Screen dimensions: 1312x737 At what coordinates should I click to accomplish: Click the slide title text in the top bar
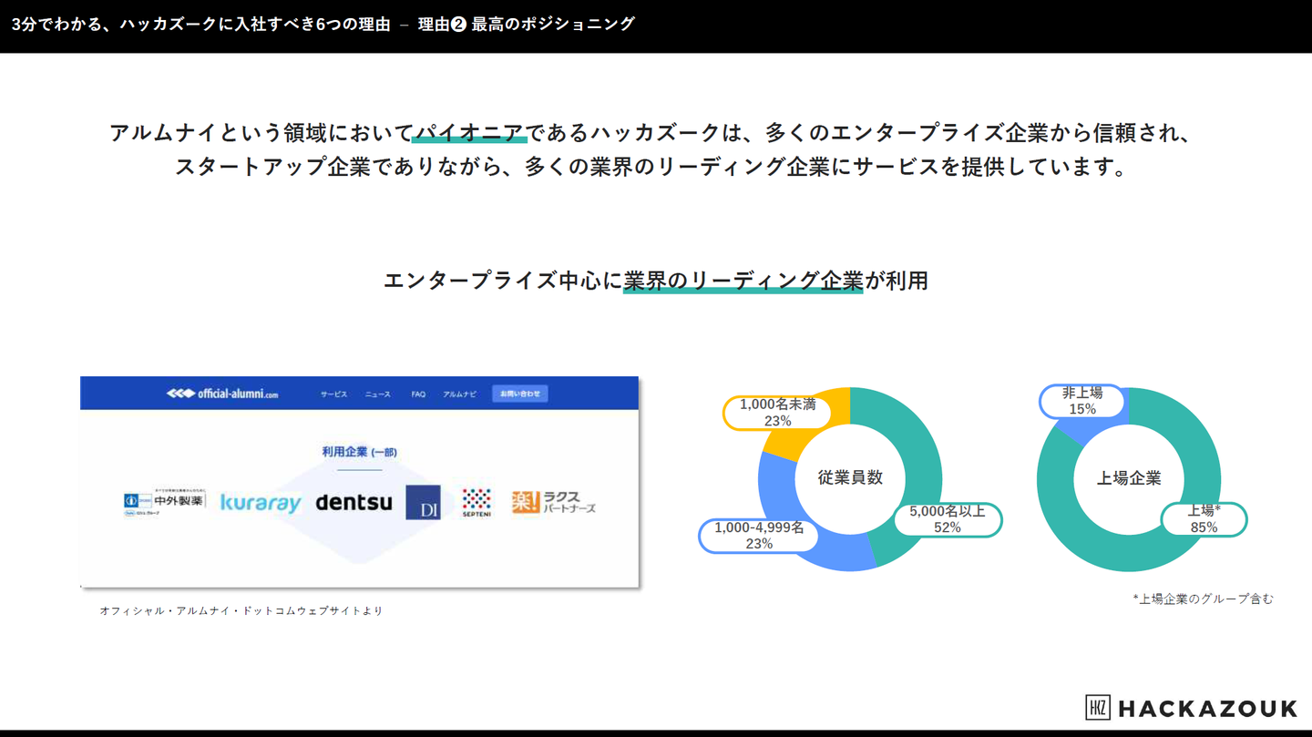(x=323, y=25)
